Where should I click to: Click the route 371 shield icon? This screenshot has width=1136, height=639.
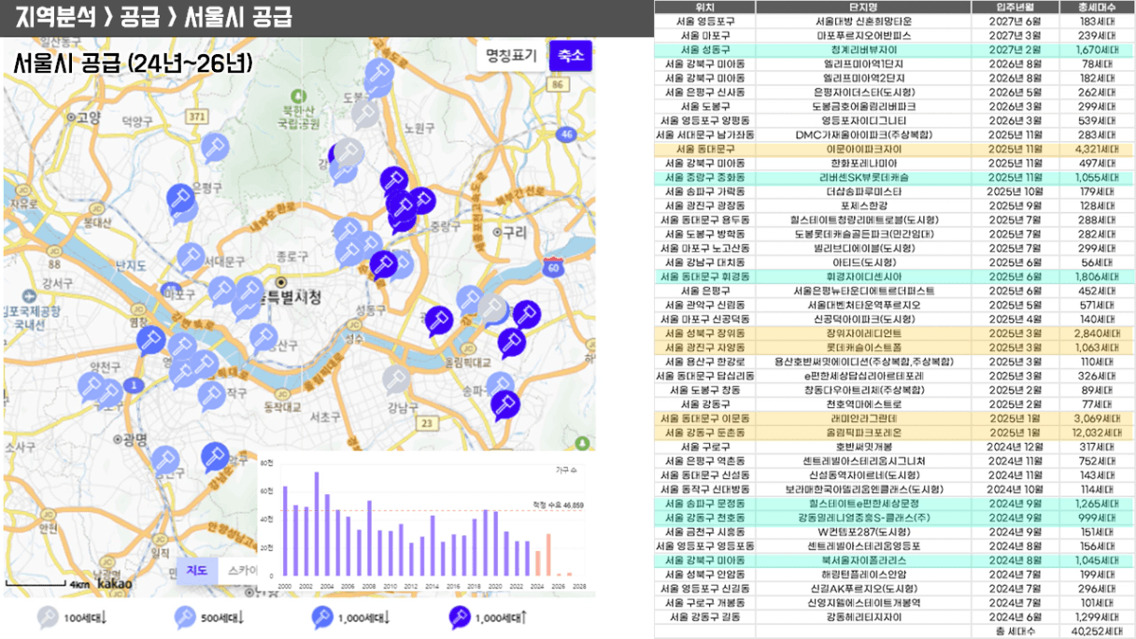tap(195, 116)
